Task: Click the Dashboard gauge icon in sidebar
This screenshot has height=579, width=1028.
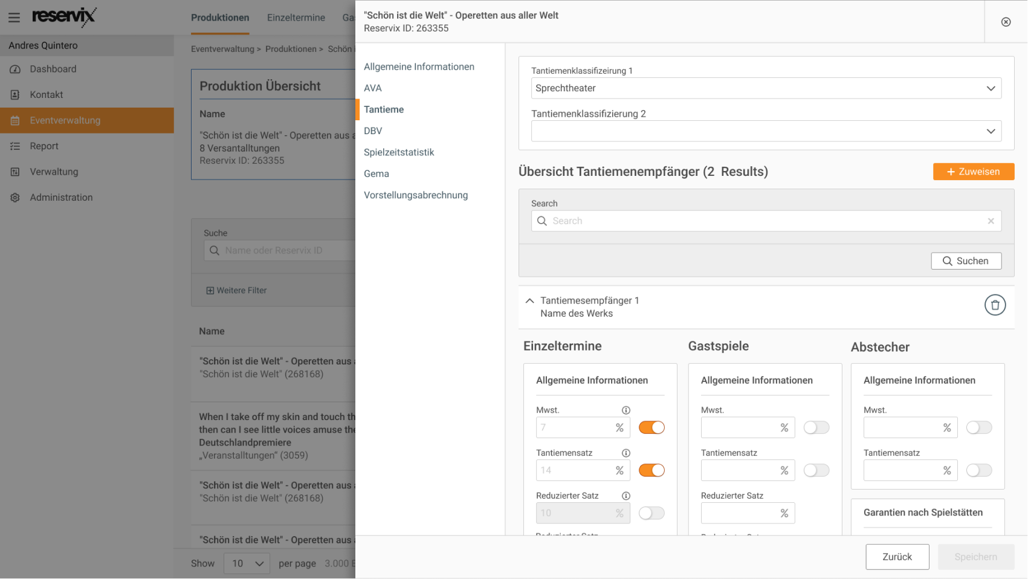Action: (15, 70)
